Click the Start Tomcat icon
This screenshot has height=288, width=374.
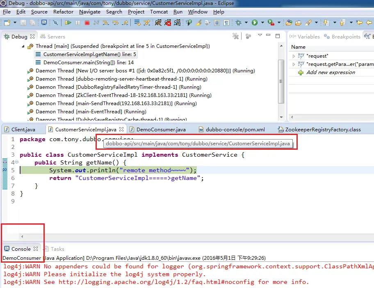click(x=158, y=22)
